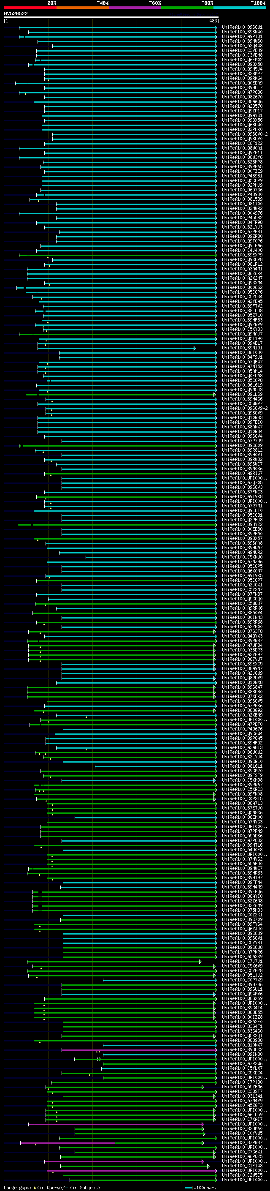Select the UniRef100_Q9MAJ7 label
The image size is (270, 1191).
click(242, 334)
